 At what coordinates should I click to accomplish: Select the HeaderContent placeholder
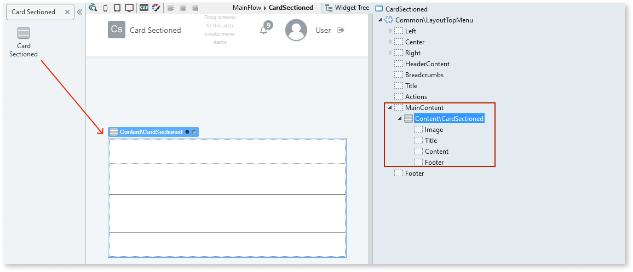[x=427, y=64]
